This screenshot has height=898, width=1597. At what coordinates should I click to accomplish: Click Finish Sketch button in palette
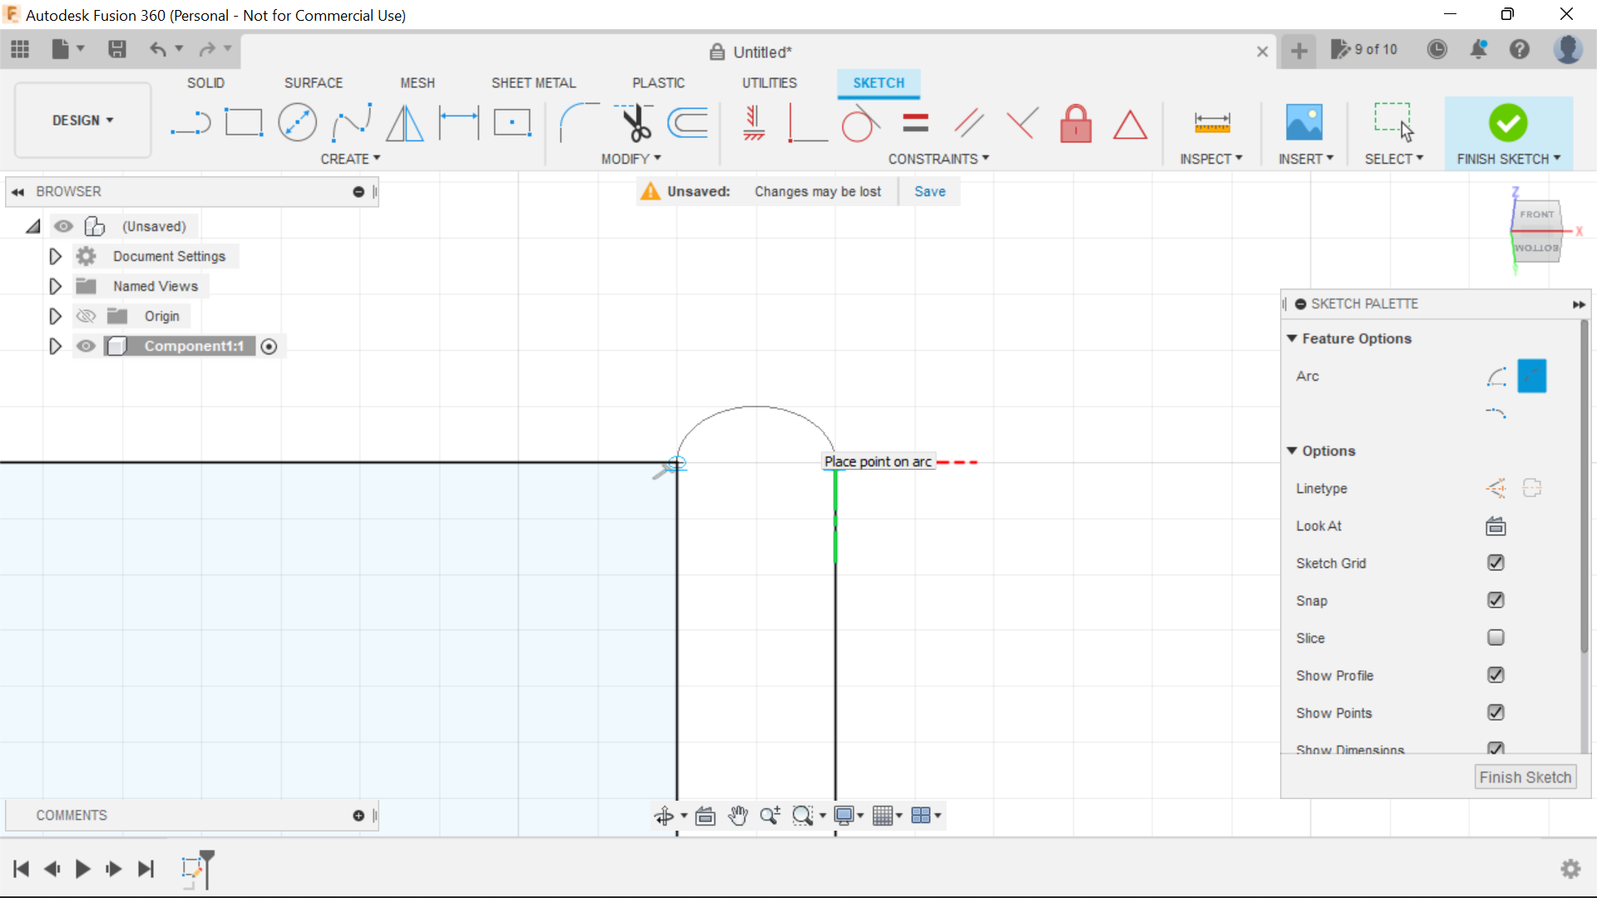click(1525, 777)
